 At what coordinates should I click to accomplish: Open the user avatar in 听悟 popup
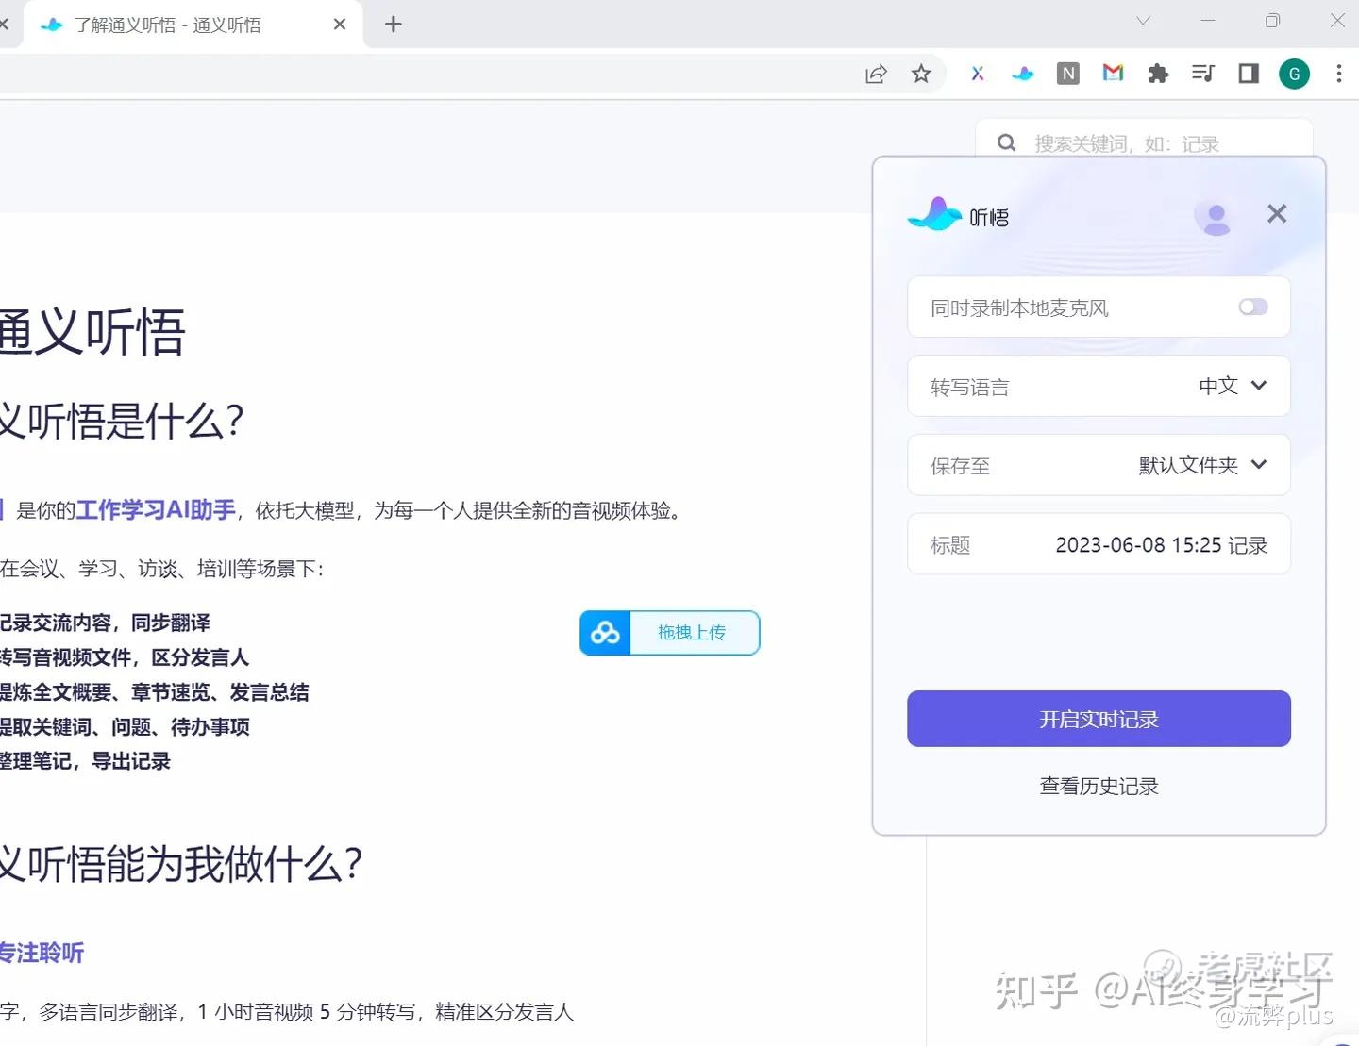tap(1216, 217)
